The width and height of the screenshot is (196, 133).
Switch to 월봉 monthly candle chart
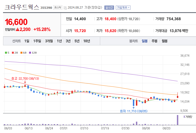pos(164,41)
